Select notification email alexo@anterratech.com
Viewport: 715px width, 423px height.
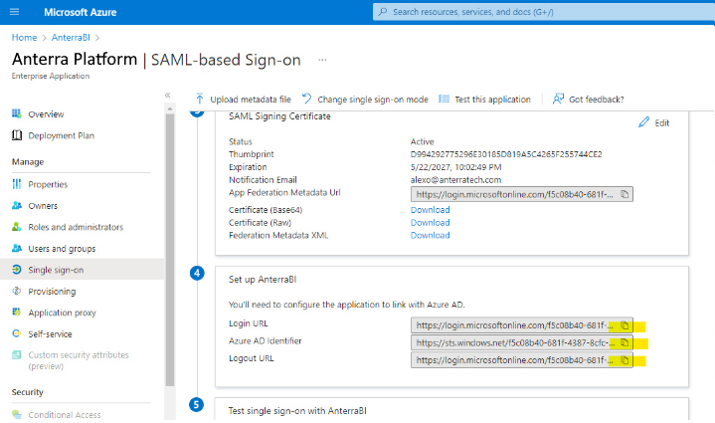click(455, 180)
